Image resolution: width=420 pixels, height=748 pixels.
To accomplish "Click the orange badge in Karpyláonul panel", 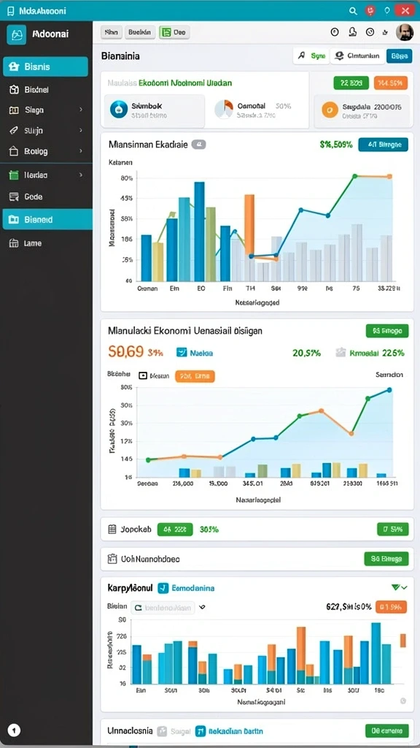I will click(x=391, y=607).
